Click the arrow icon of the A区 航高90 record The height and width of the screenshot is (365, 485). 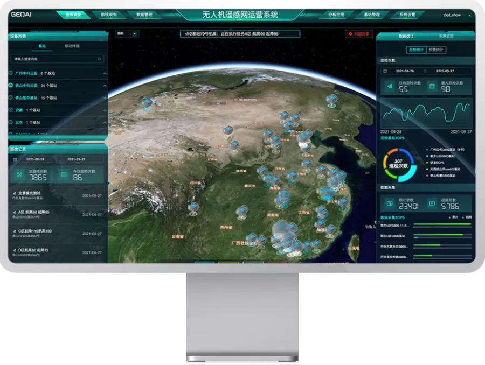point(14,212)
